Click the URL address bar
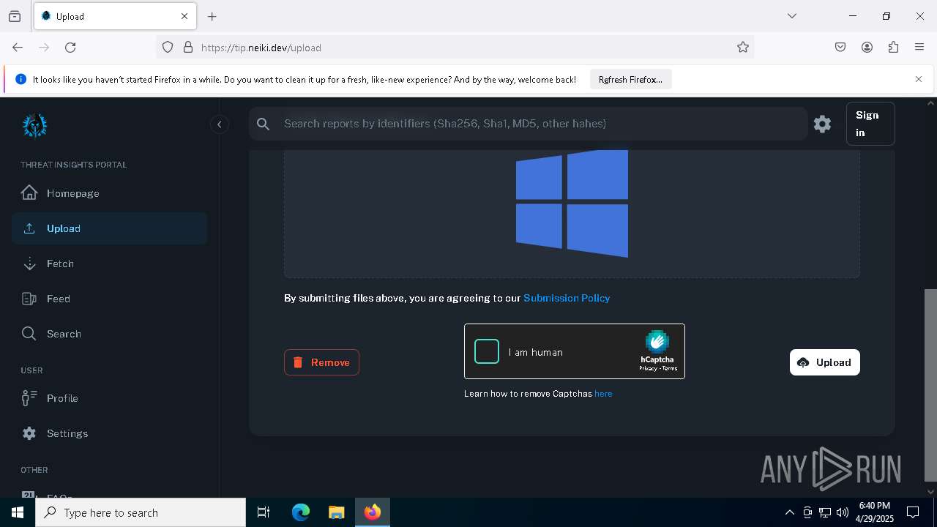 click(454, 48)
